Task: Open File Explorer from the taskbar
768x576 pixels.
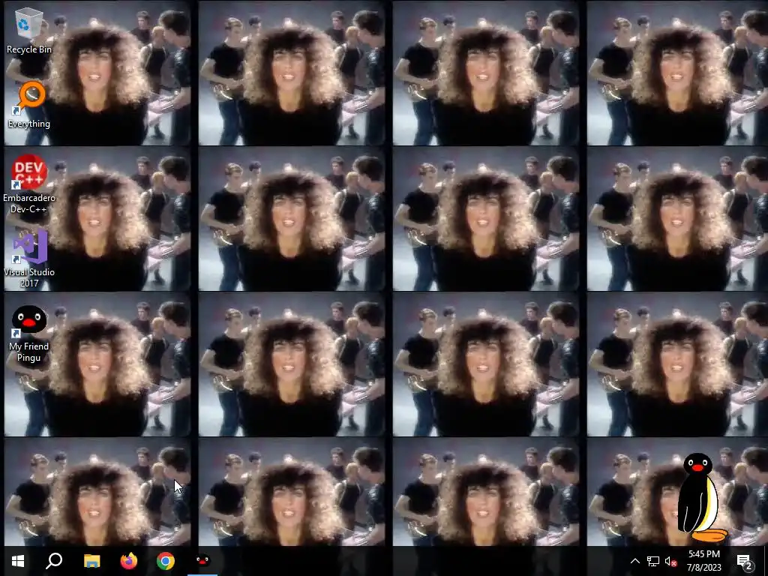Action: (x=91, y=561)
